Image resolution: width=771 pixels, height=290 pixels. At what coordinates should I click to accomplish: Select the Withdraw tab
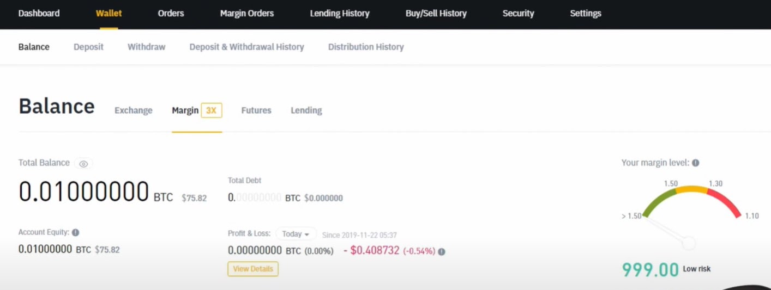[146, 47]
